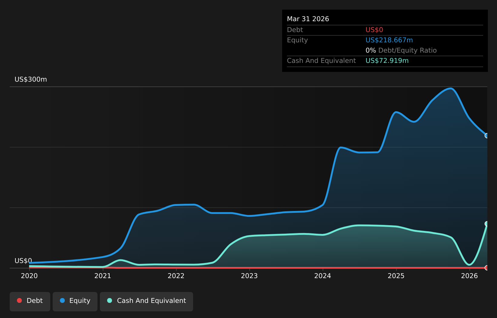The image size is (497, 318).
Task: Click the 2026 x-axis label
Action: pos(469,276)
